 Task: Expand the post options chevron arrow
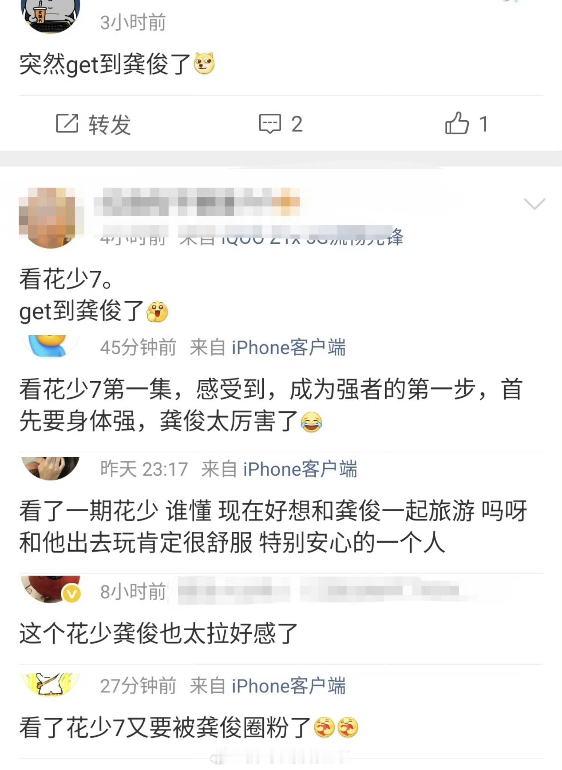click(534, 204)
